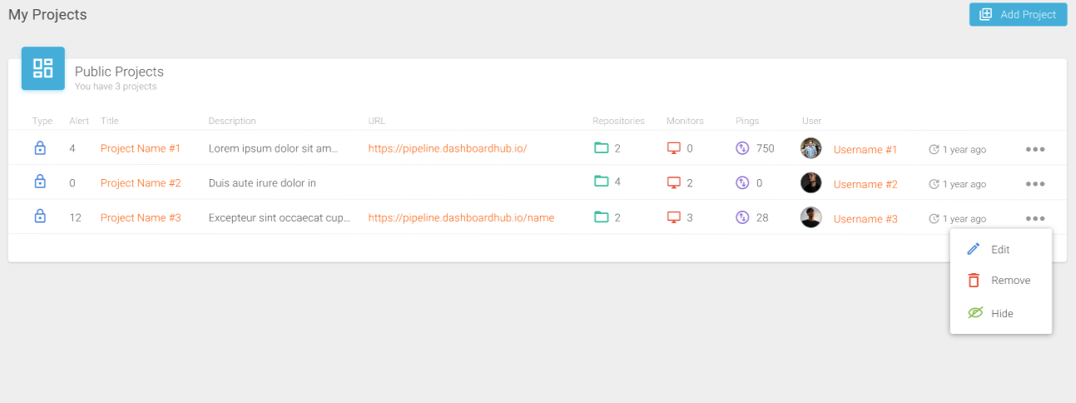This screenshot has width=1076, height=403.
Task: Click the Repositories column header
Action: (618, 121)
